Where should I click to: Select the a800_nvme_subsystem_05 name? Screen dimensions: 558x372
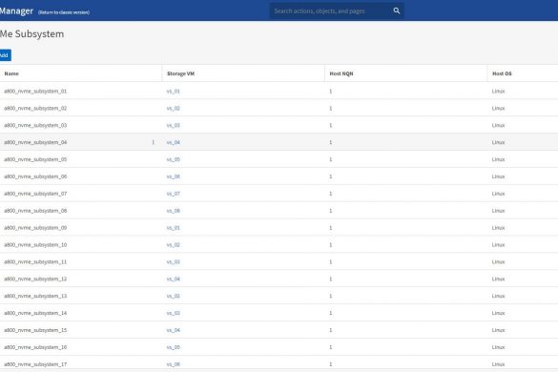[35, 159]
